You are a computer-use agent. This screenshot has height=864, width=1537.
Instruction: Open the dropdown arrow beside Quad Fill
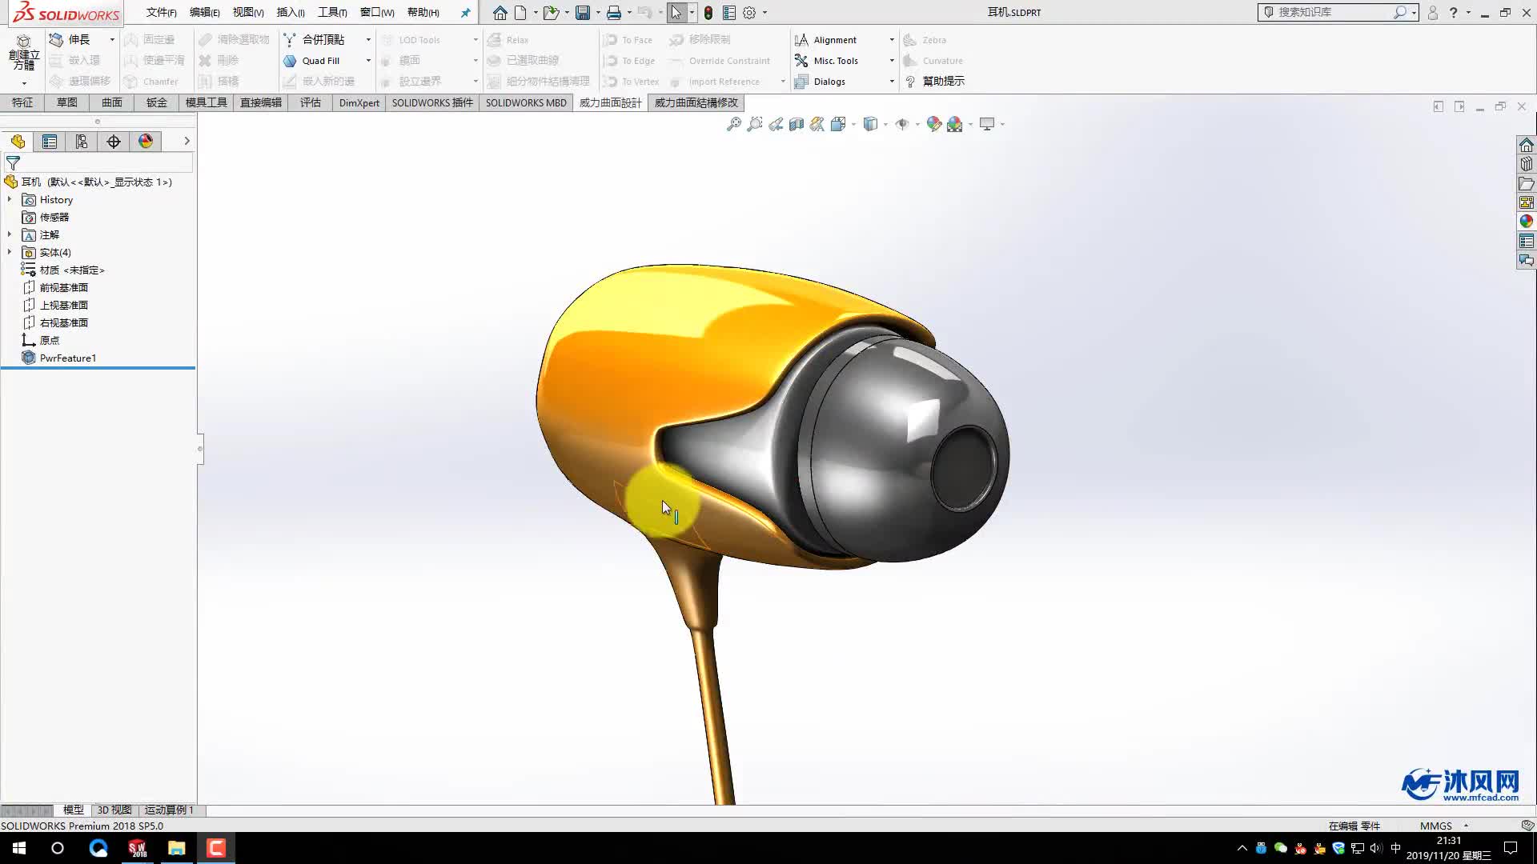pyautogui.click(x=368, y=61)
